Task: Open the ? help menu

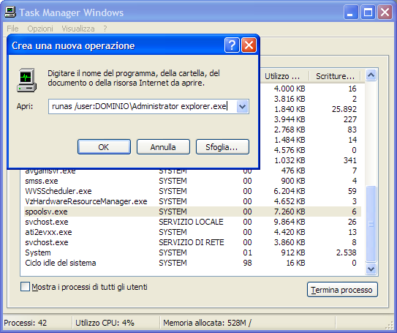Action: (105, 29)
